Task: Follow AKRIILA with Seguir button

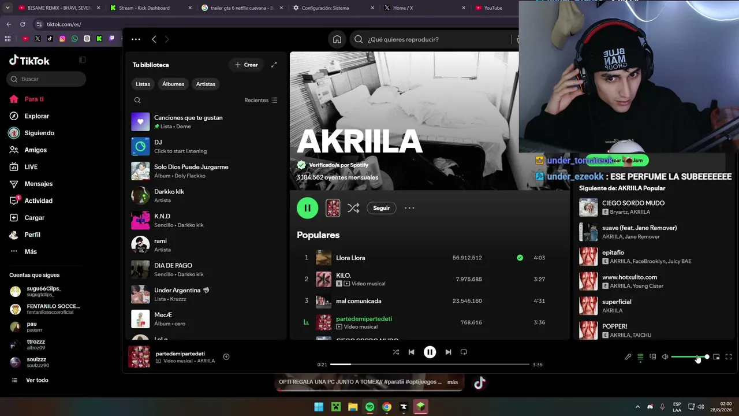Action: point(382,208)
